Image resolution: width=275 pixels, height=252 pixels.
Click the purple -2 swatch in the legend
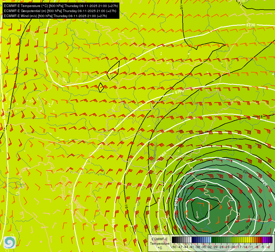[269, 240]
